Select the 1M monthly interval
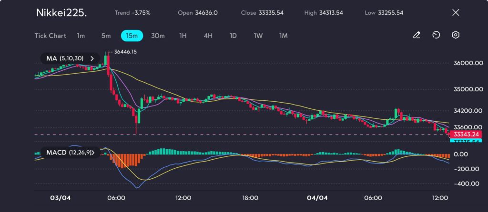The height and width of the screenshot is (212, 488). [283, 36]
